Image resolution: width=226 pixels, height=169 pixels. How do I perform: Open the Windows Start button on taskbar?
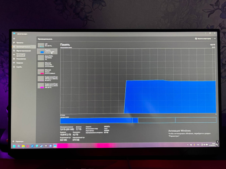pos(14,146)
